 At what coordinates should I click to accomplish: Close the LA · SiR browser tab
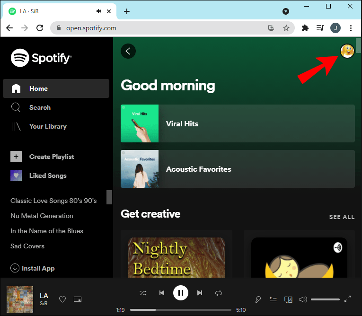109,11
